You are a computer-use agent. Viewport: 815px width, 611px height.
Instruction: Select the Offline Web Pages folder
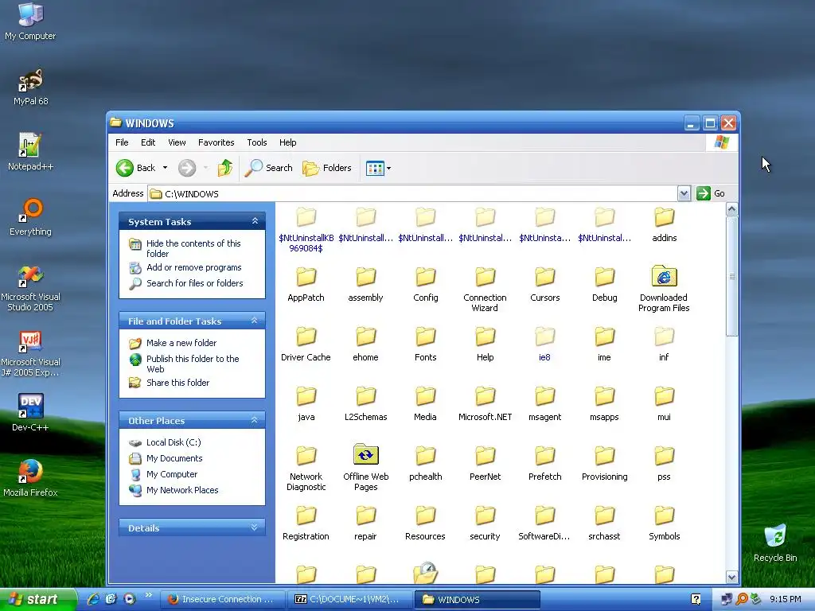tap(365, 468)
